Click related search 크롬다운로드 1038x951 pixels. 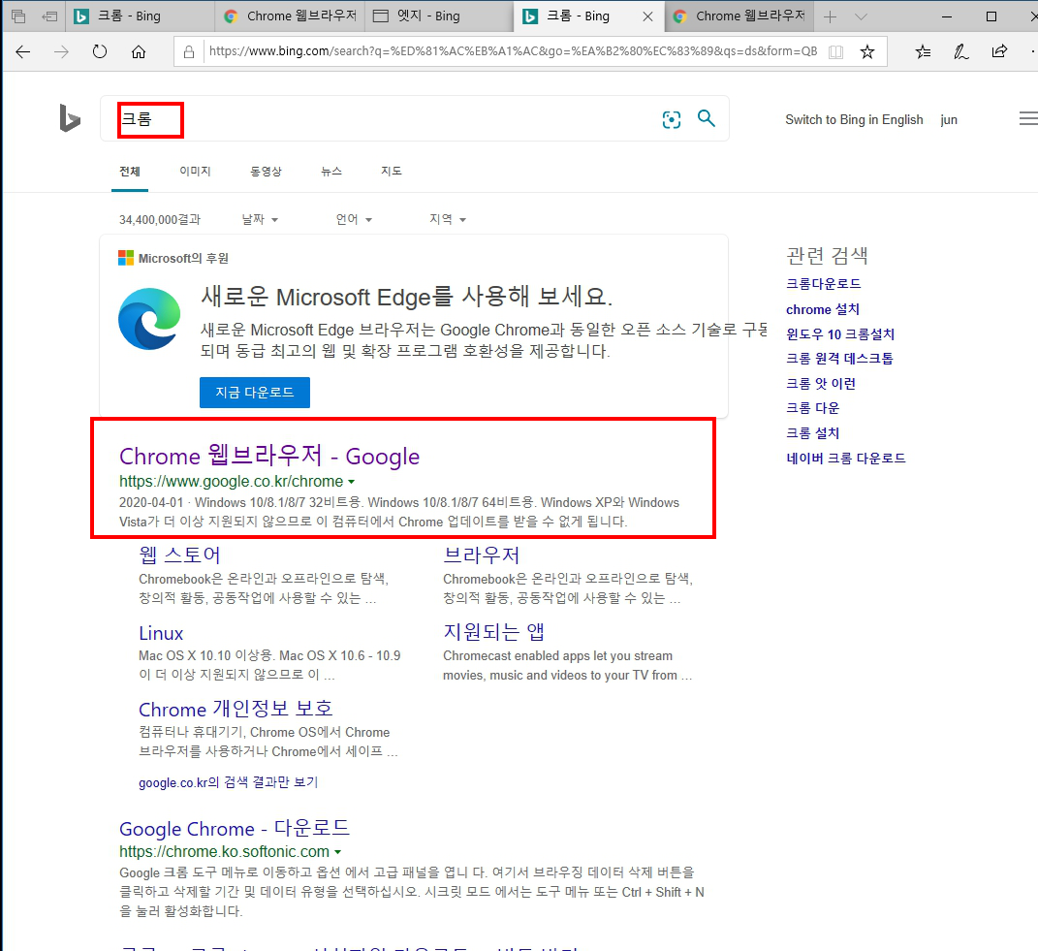(824, 284)
